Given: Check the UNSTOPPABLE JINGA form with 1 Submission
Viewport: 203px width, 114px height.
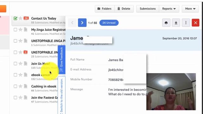Looking at the screenshot, I should [x=15, y=41].
